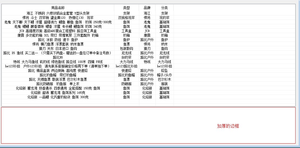
Task: Click the 巴尔杉木 category cell
Action: (164, 79)
